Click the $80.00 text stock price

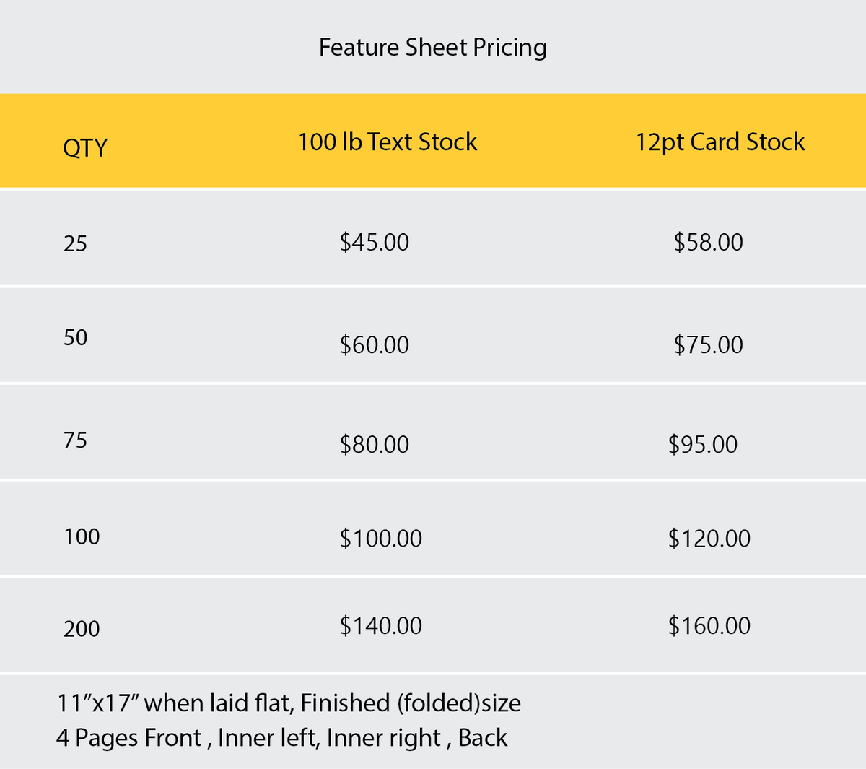pyautogui.click(x=375, y=444)
